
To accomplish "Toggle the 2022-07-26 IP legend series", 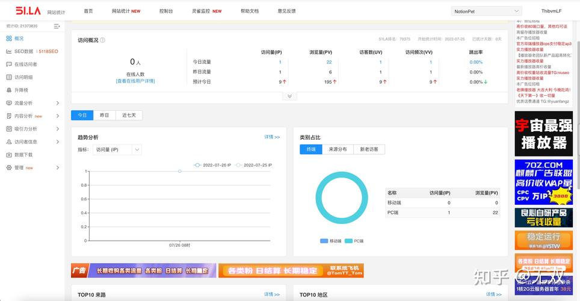I will [x=212, y=165].
